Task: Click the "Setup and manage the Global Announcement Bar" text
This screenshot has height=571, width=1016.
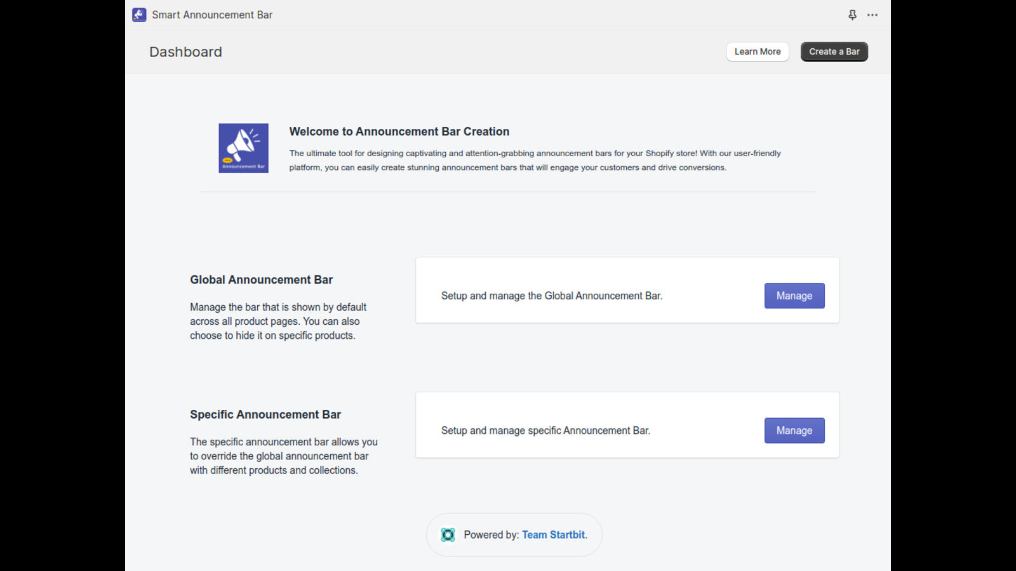Action: [x=551, y=296]
